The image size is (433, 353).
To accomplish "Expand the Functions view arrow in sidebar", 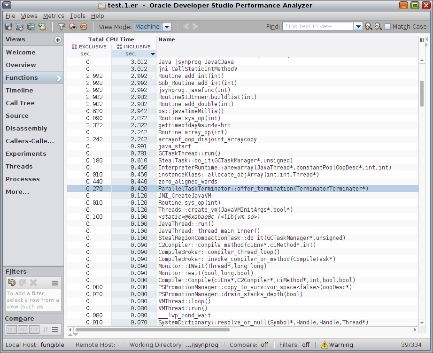I will [x=59, y=78].
